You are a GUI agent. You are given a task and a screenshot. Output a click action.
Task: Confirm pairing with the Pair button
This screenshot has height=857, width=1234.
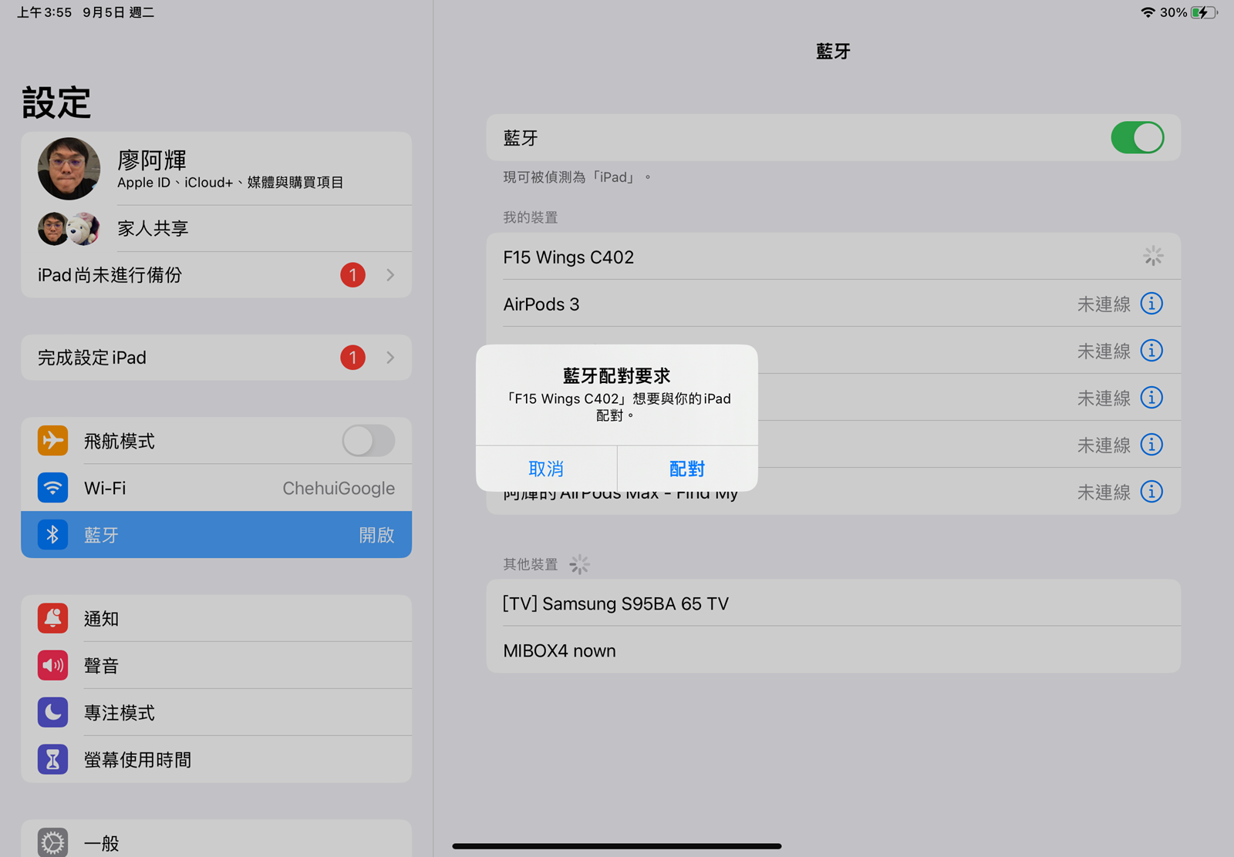coord(687,469)
